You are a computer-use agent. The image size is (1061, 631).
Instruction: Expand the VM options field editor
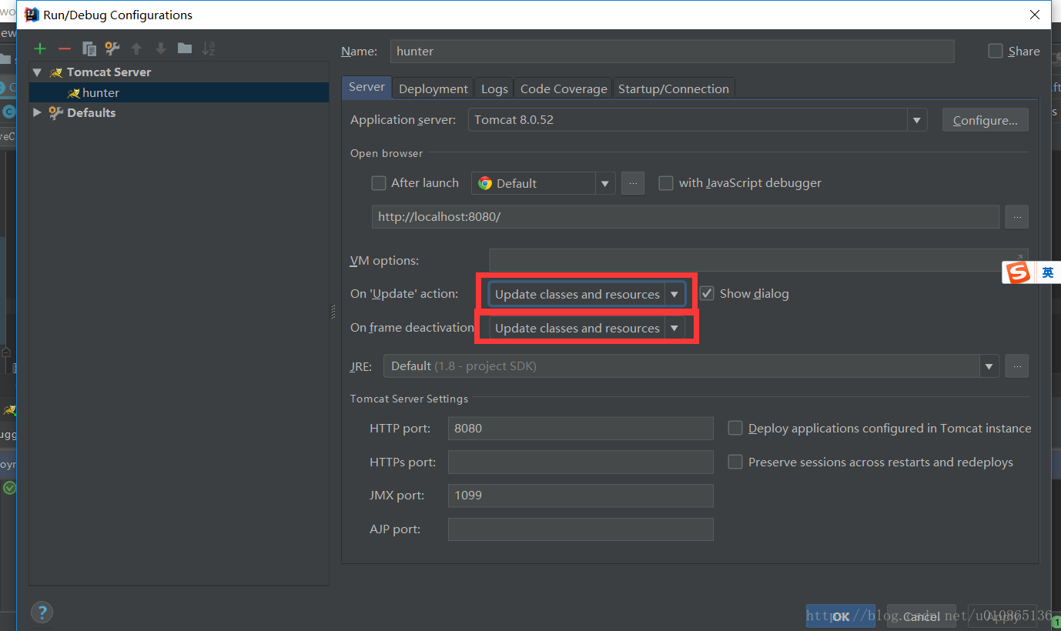[1019, 259]
